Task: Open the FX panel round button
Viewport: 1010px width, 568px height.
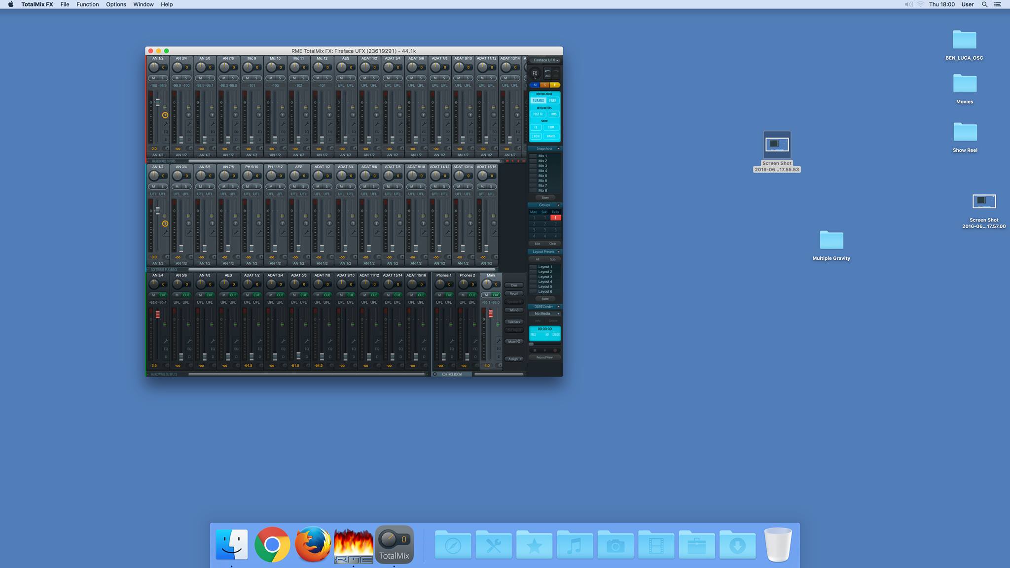Action: tap(535, 73)
